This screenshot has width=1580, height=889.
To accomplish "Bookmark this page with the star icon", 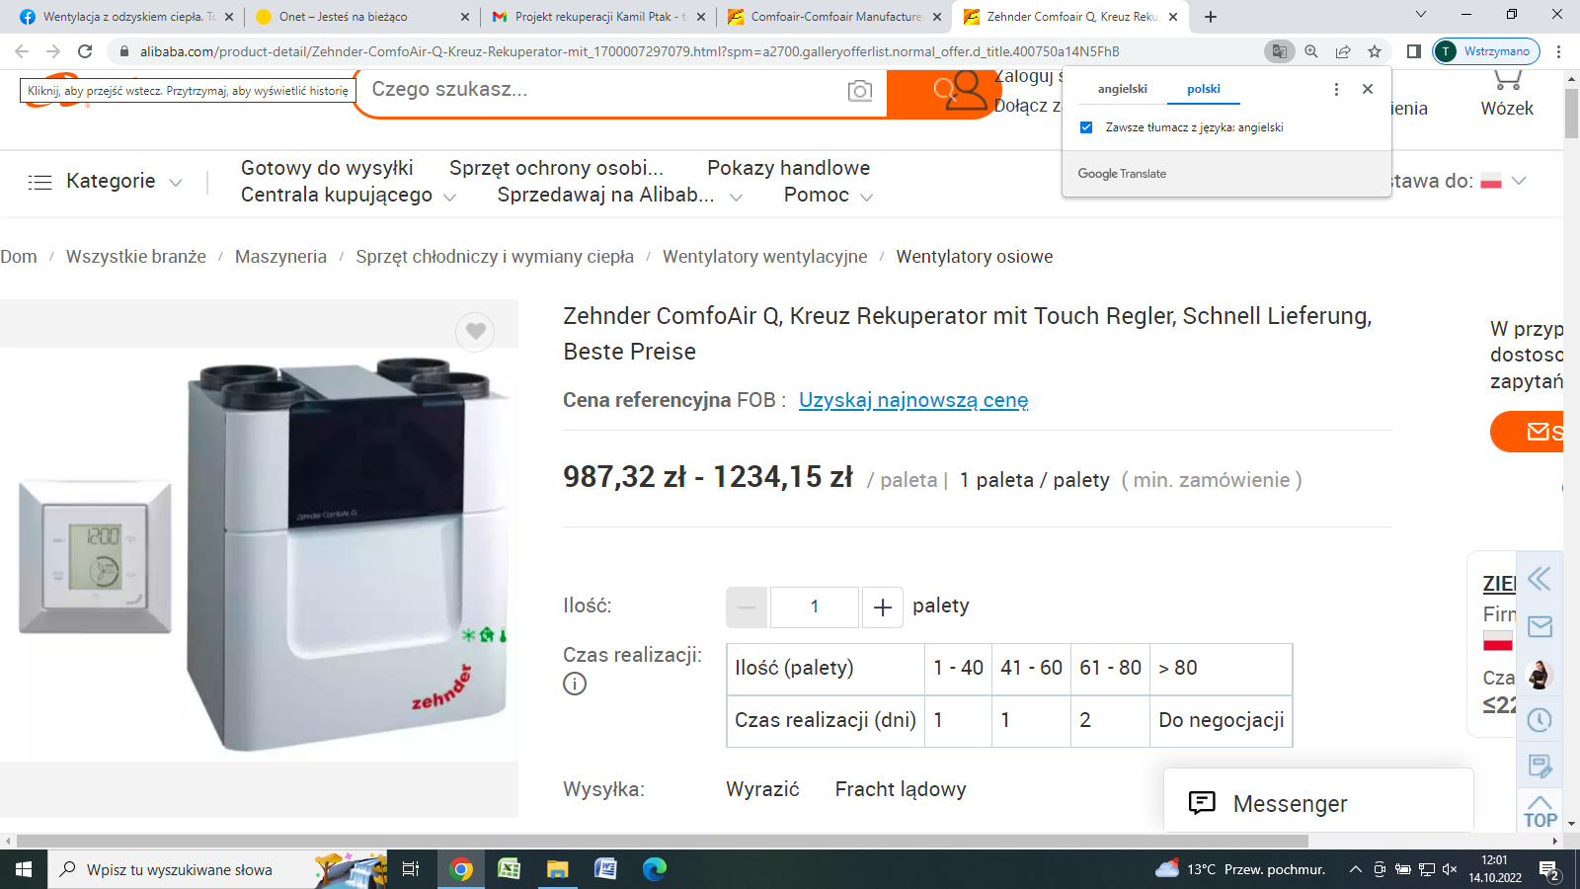I will click(1375, 51).
